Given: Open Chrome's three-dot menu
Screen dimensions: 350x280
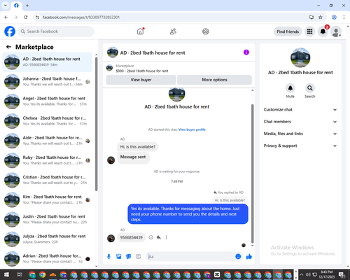Looking at the screenshot, I should 344,17.
